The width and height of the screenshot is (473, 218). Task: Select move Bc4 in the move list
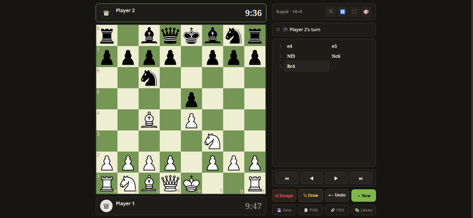[306, 66]
